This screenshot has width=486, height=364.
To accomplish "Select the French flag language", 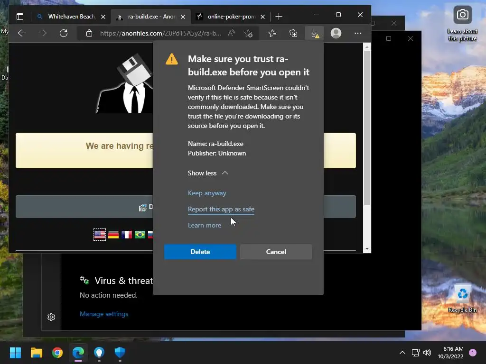I will coord(126,235).
